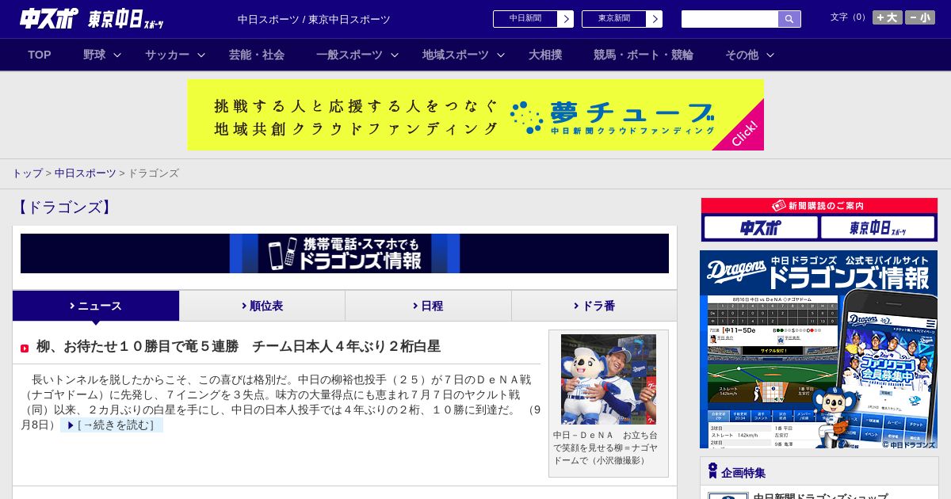Viewport: 951px width, 499px height.
Task: Switch to the 順位表 tab
Action: 262,306
